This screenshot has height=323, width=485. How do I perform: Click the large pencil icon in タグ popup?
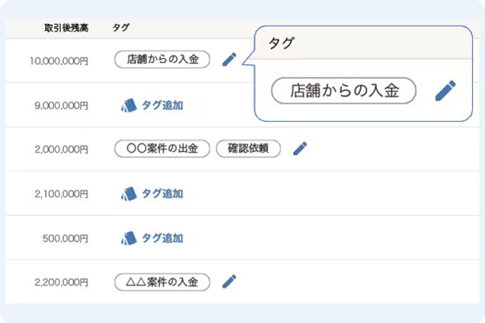point(446,90)
